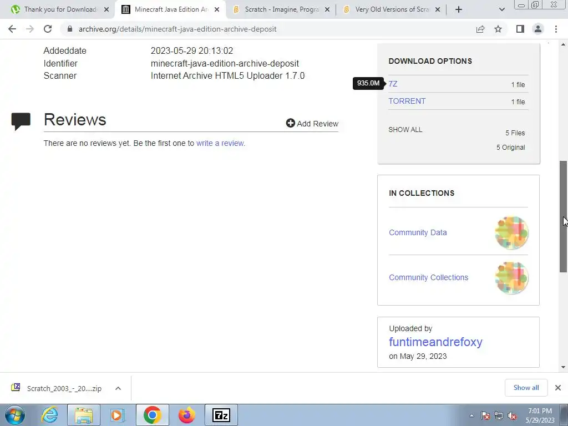568x426 pixels.
Task: Open the tab search chevron
Action: [501, 9]
